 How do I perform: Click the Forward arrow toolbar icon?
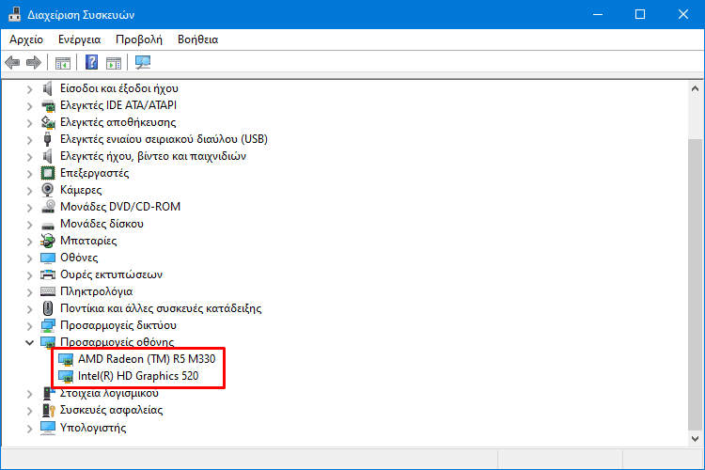34,62
